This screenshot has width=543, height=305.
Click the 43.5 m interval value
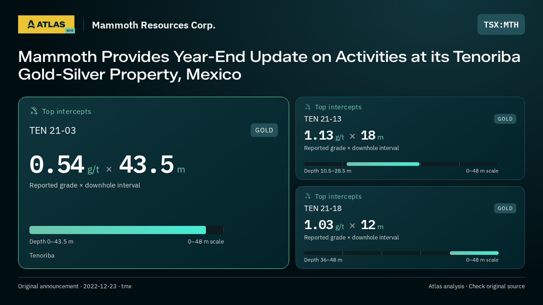152,165
